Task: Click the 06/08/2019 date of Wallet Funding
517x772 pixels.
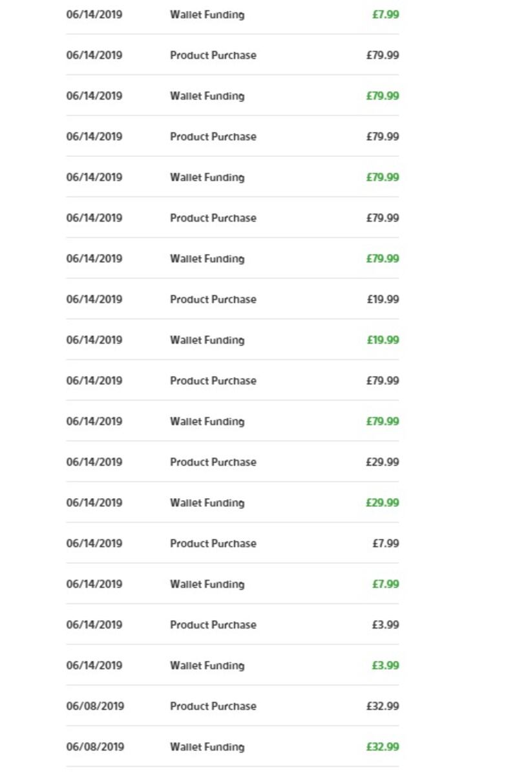Action: point(95,747)
